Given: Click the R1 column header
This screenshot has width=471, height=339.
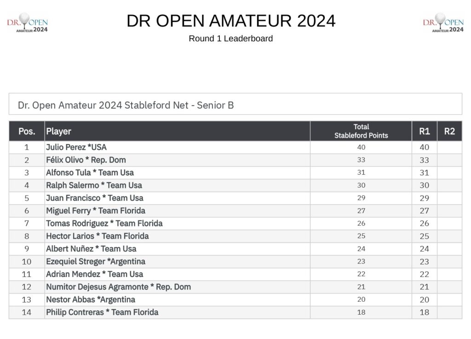Looking at the screenshot, I should pos(425,131).
